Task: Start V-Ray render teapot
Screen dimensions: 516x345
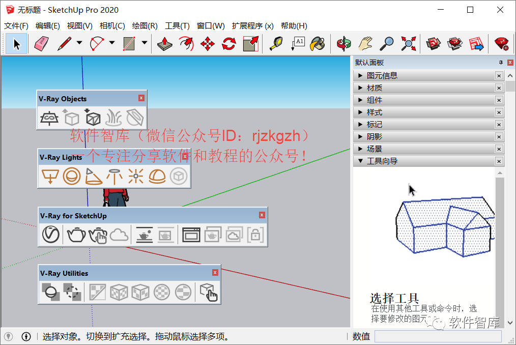Action: [x=76, y=235]
